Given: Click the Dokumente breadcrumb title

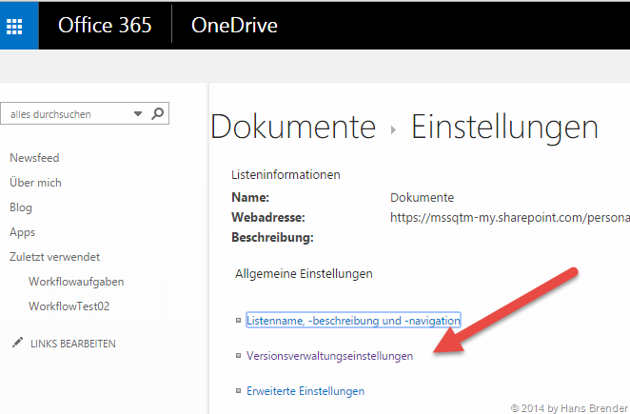Looking at the screenshot, I should pos(292,127).
